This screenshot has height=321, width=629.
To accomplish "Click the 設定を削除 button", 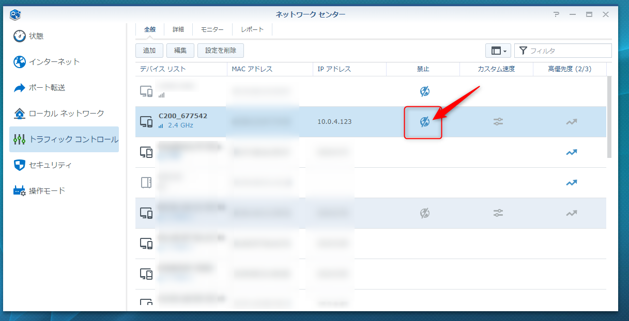I will 221,51.
